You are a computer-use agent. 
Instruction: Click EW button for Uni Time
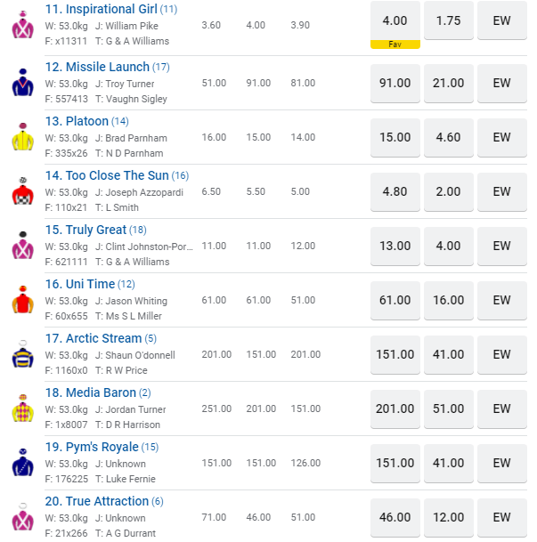(502, 300)
